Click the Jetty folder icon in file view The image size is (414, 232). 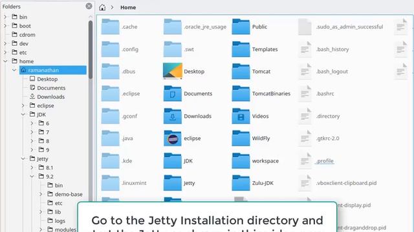(x=173, y=183)
